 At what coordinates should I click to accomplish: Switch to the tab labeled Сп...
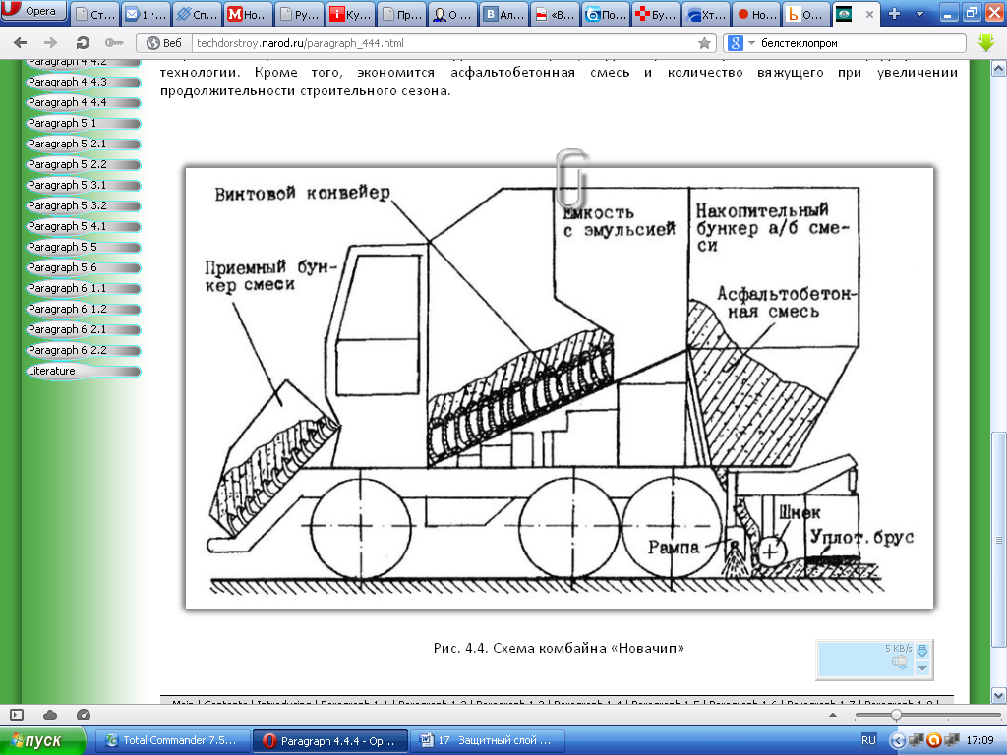197,14
